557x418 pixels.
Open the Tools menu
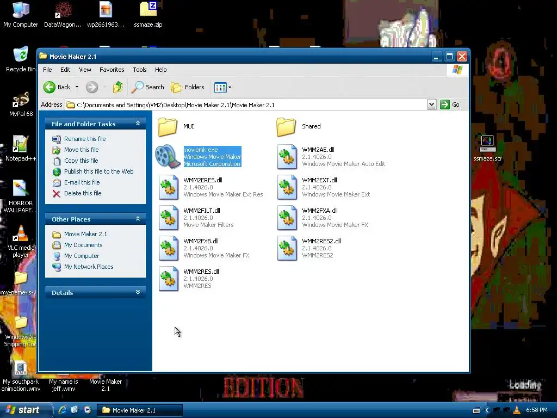pos(140,70)
